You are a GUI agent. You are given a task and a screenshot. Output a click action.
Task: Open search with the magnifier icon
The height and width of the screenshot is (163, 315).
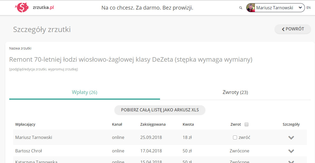(241, 8)
